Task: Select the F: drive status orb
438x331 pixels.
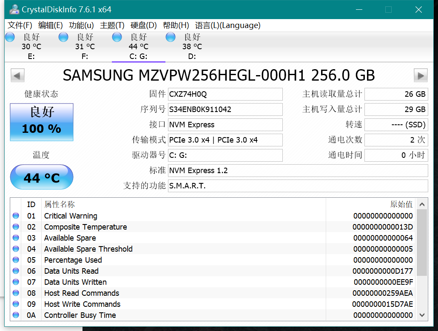Action: [63, 37]
